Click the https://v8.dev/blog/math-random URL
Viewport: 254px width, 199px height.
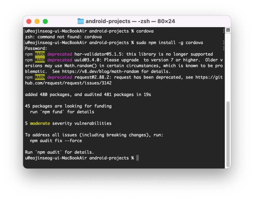tap(100, 72)
